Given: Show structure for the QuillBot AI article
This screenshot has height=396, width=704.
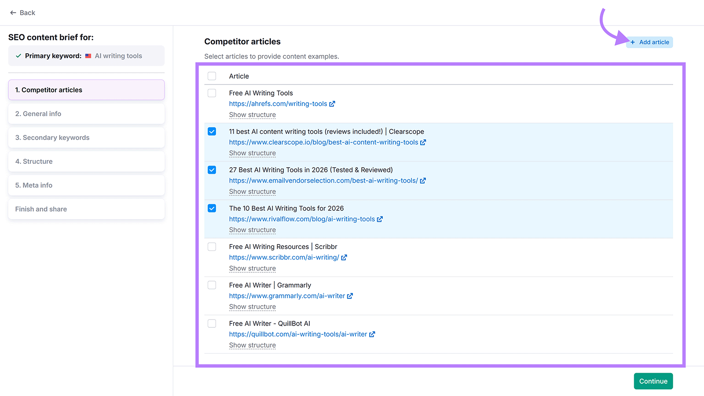Looking at the screenshot, I should tap(252, 345).
